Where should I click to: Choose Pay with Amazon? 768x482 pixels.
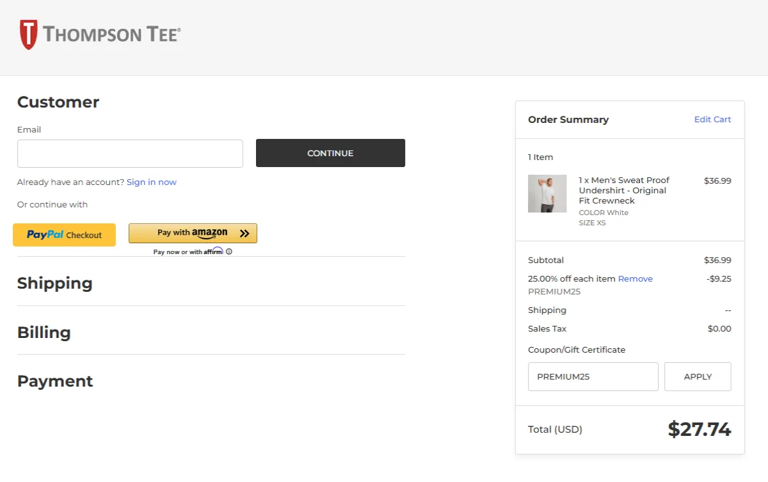click(193, 233)
